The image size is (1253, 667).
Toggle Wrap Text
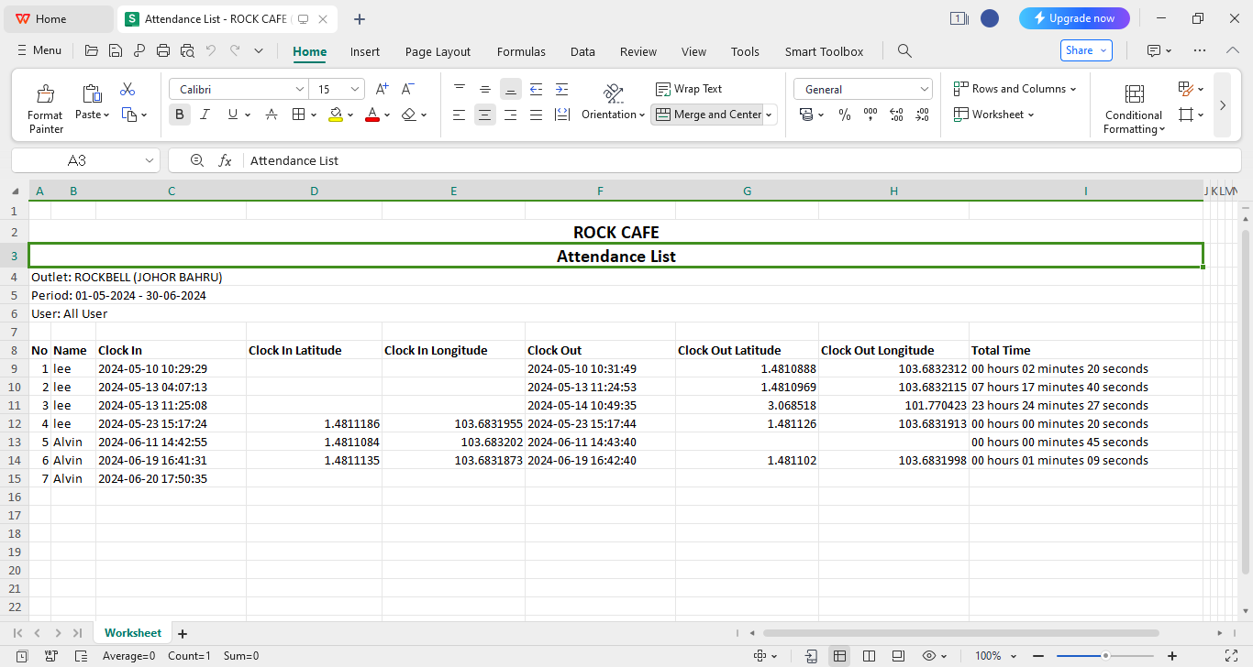pos(689,89)
